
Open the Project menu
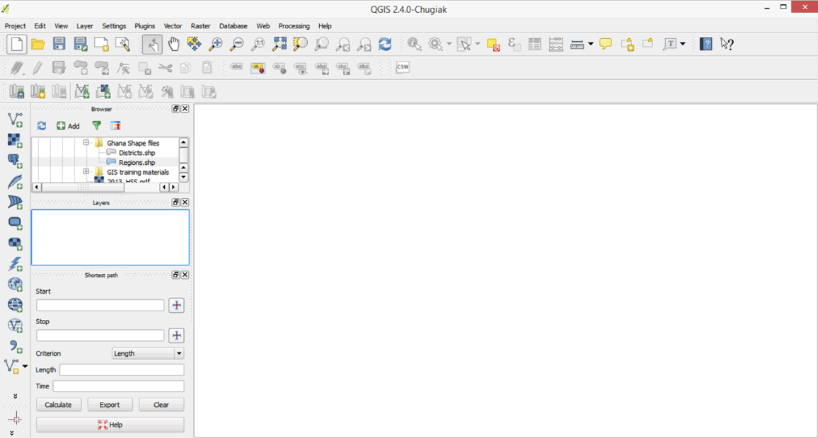(15, 25)
